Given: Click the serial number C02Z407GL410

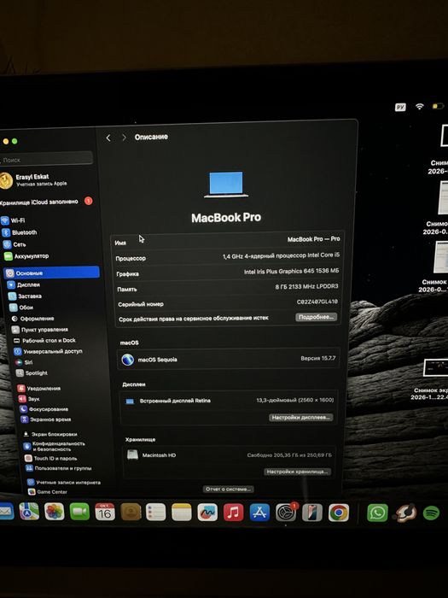Looking at the screenshot, I should 317,302.
